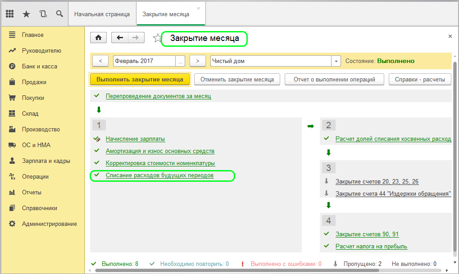
Task: Go back with the left arrow button
Action: pyautogui.click(x=120, y=38)
